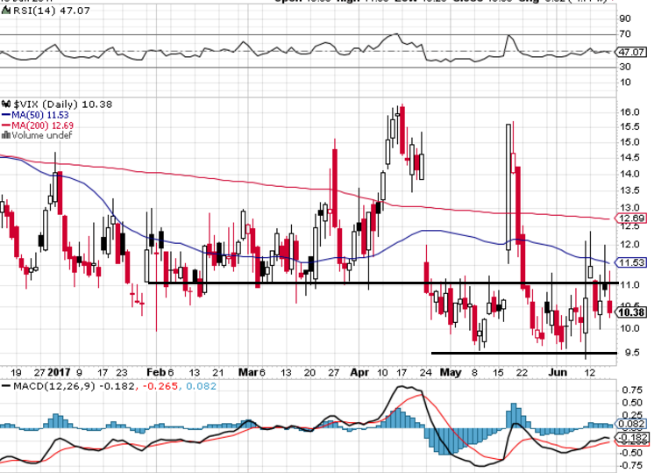Click the 47.07 value tag on RSI axis
654x473 pixels.
pos(631,52)
